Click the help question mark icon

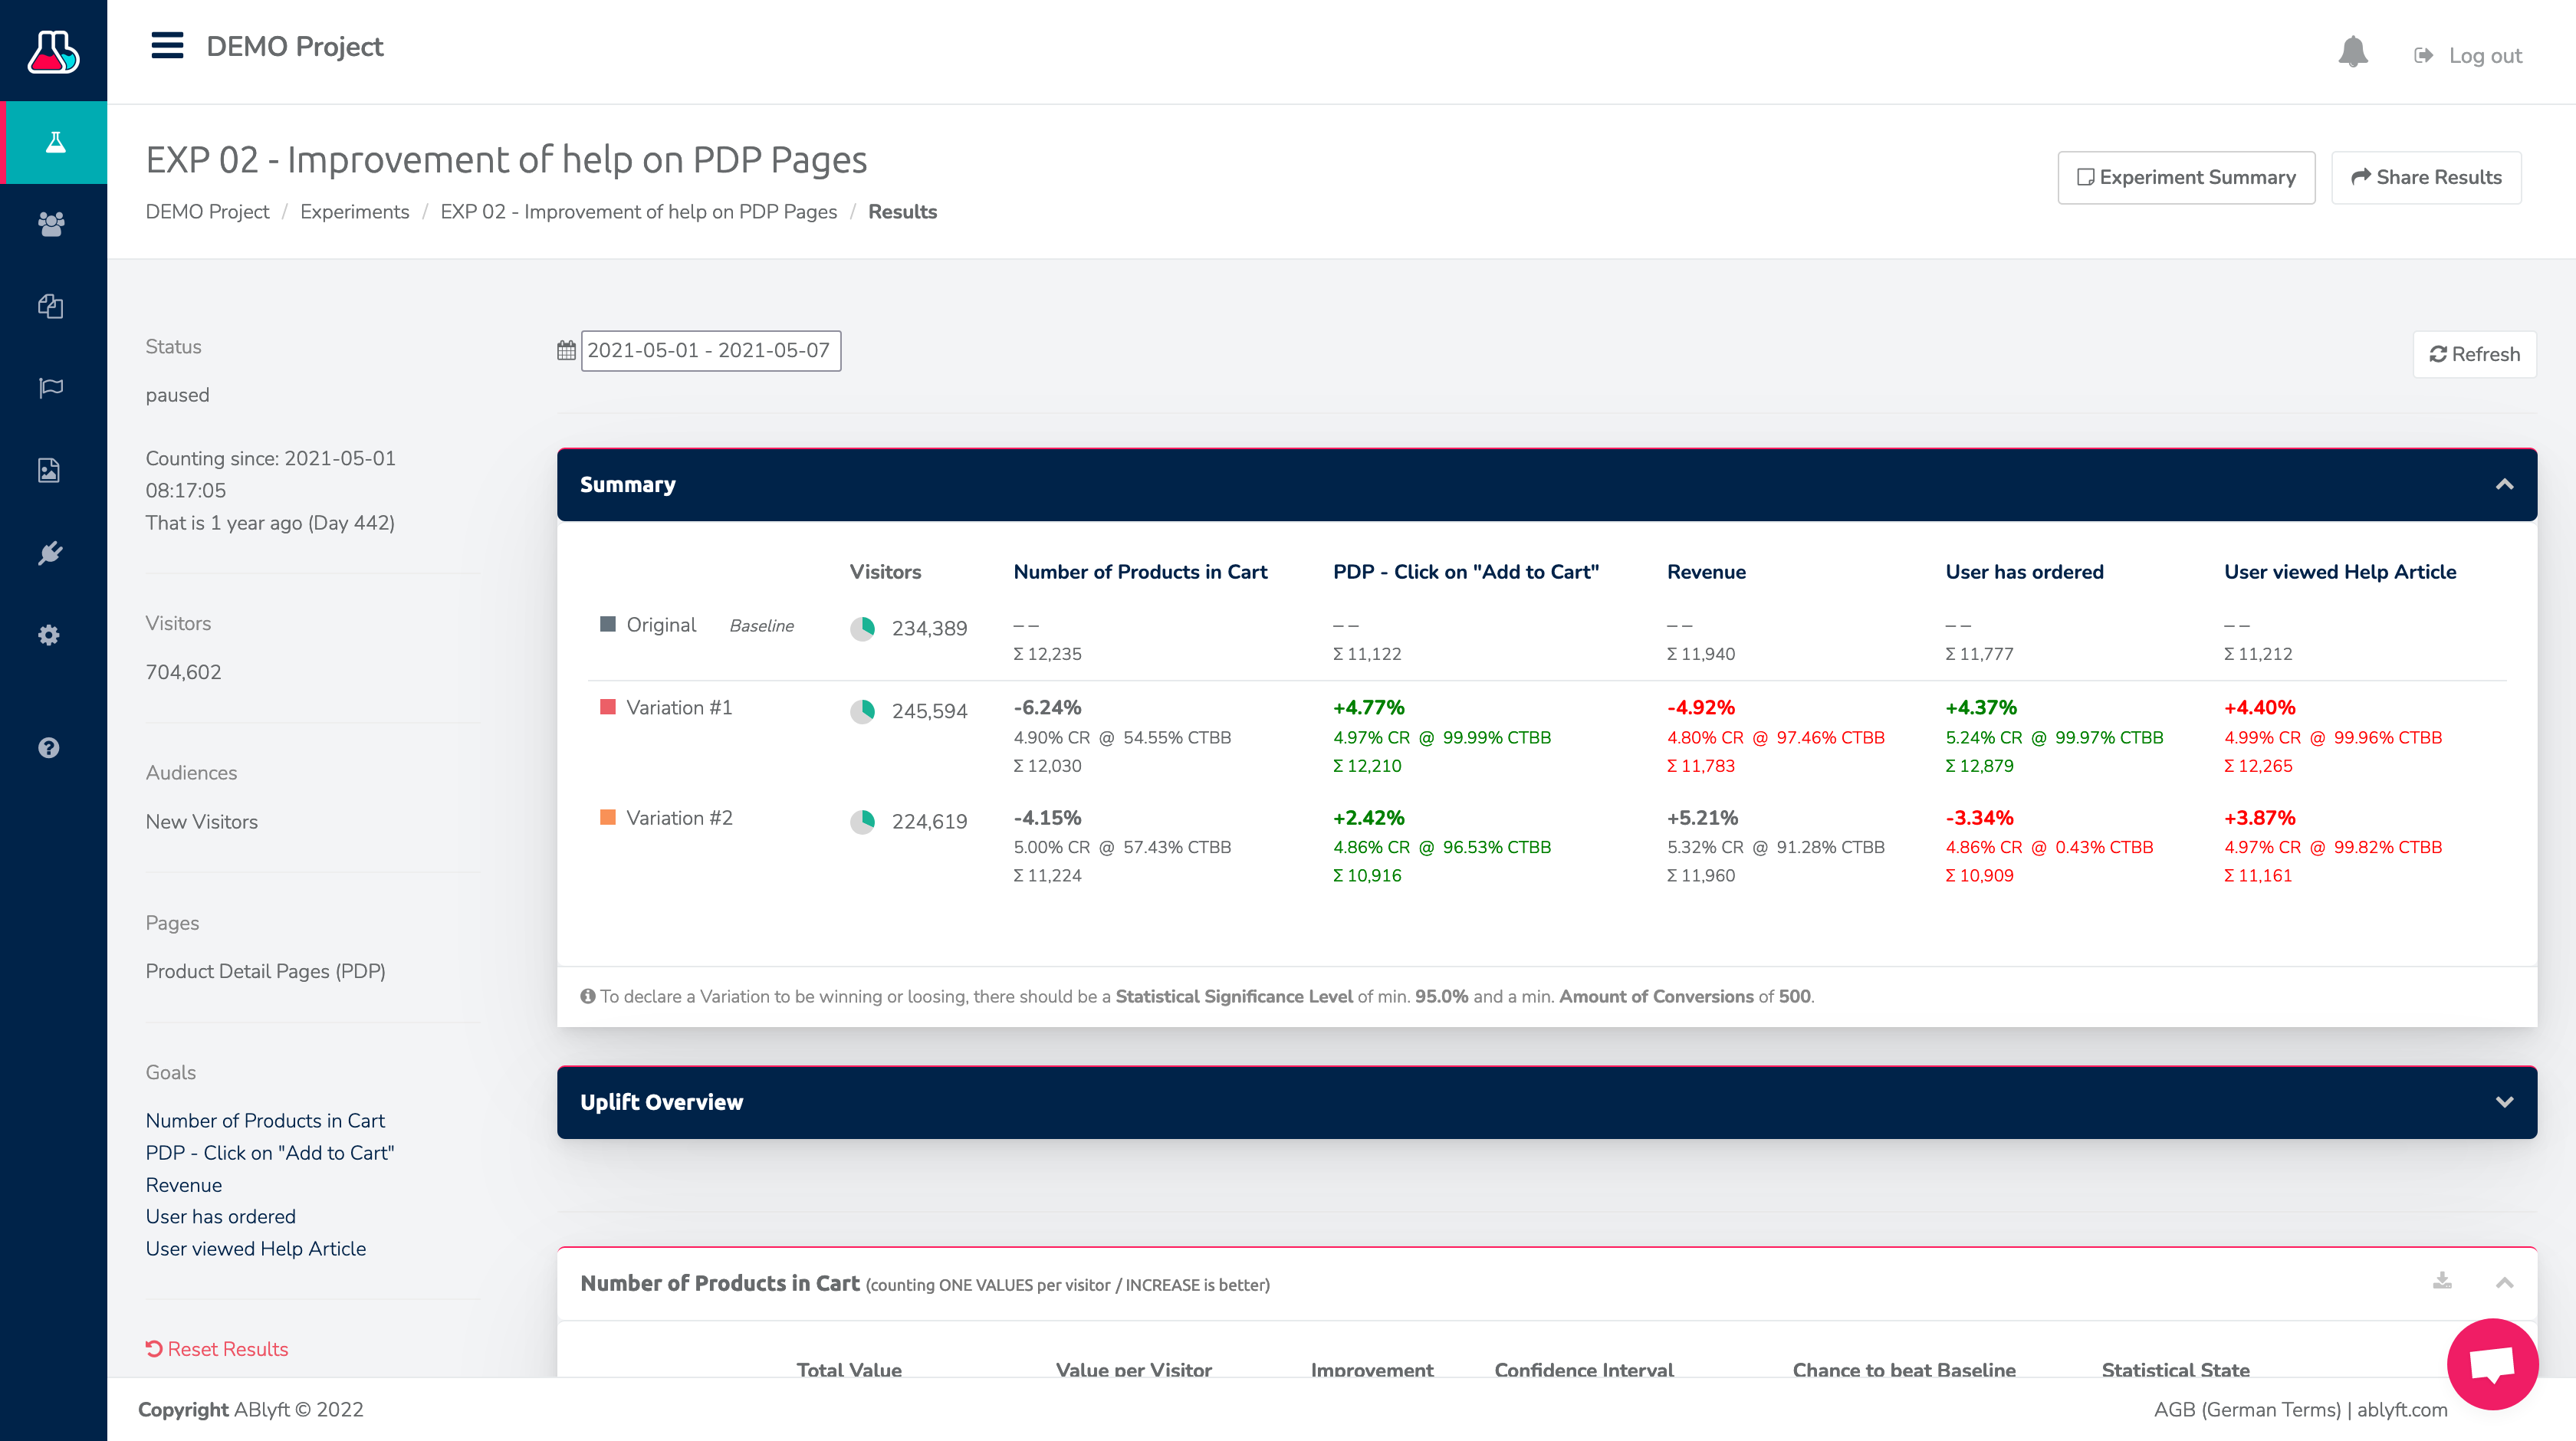tap(49, 747)
